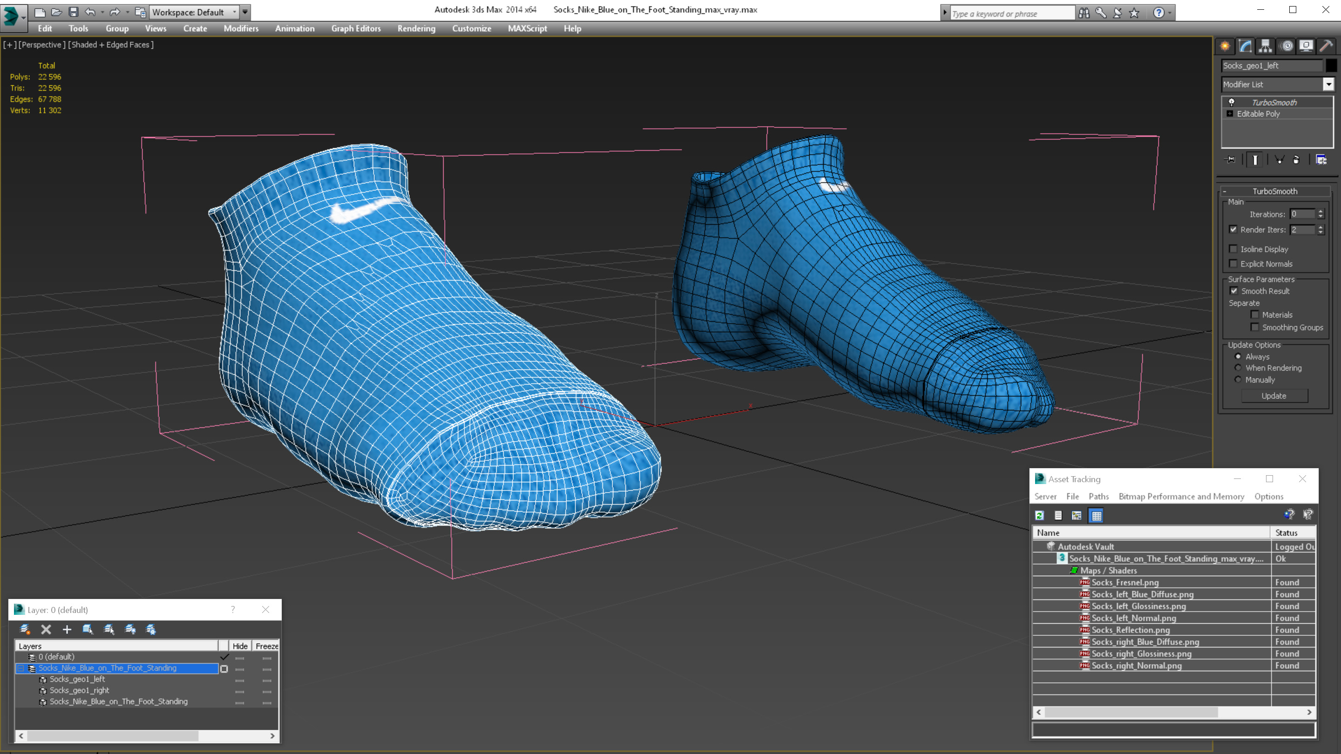Viewport: 1341px width, 754px height.
Task: Click the binoculars search icon
Action: 1084,13
